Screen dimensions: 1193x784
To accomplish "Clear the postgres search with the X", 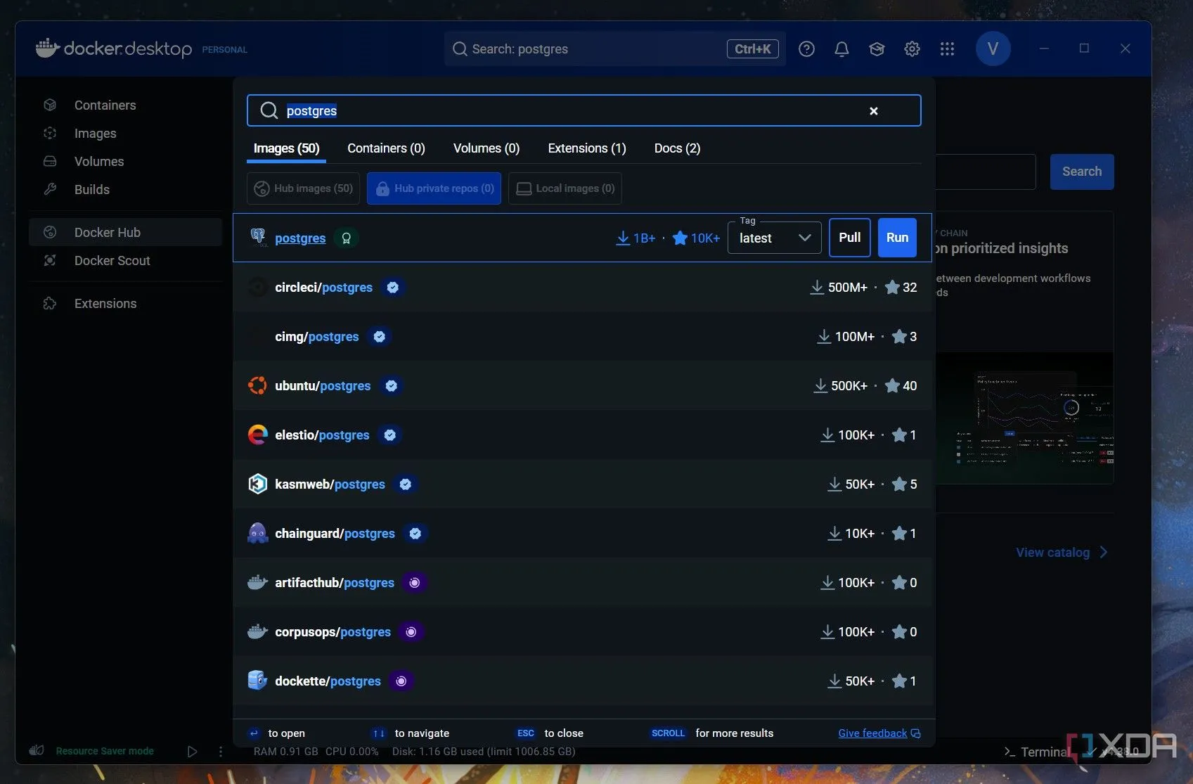I will [873, 110].
